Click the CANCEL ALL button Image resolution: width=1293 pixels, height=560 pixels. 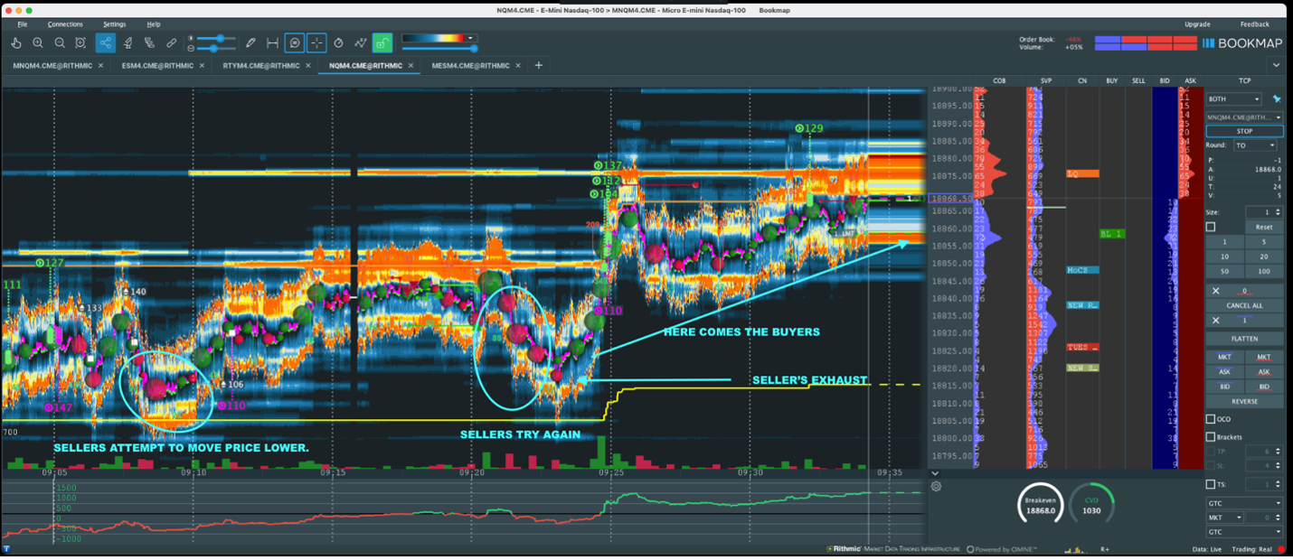point(1244,305)
